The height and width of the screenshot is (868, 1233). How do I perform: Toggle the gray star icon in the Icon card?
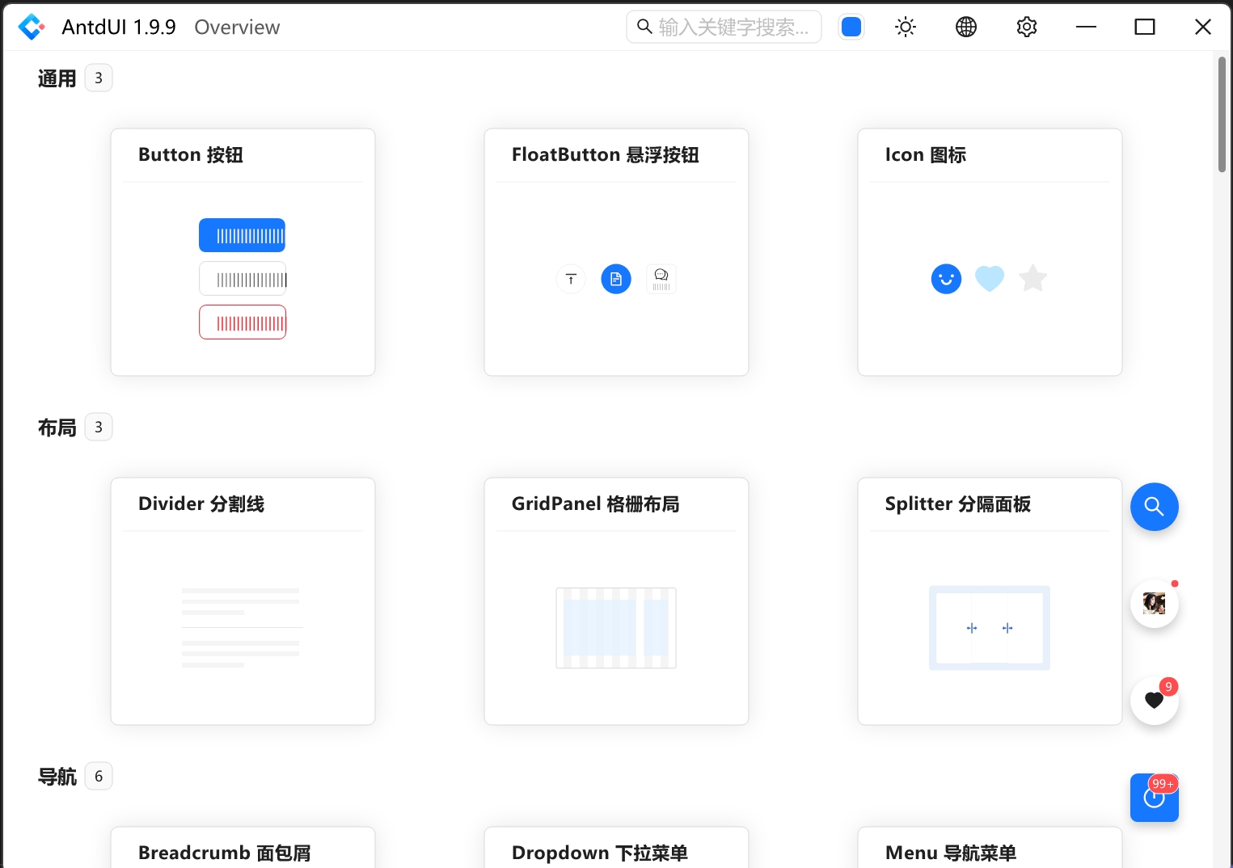1032,278
